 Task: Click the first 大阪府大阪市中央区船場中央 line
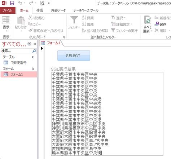[79, 132]
